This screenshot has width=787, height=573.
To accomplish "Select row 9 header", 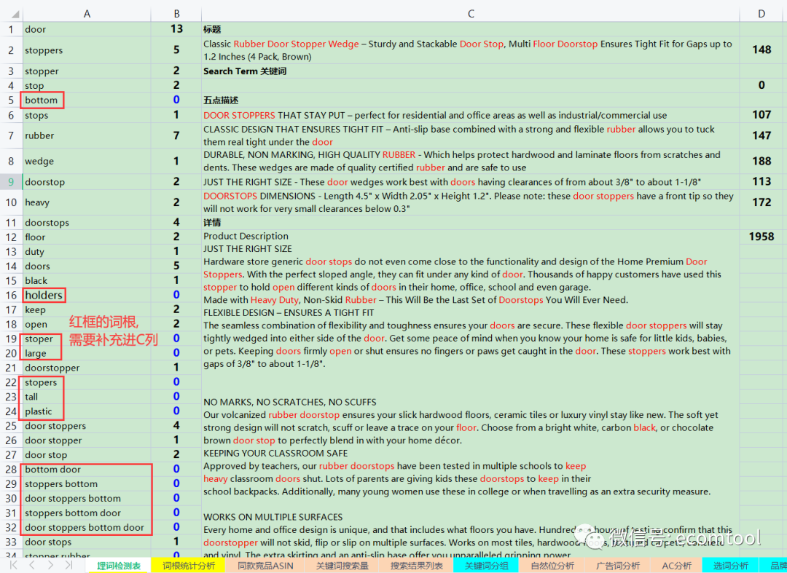I will point(11,182).
